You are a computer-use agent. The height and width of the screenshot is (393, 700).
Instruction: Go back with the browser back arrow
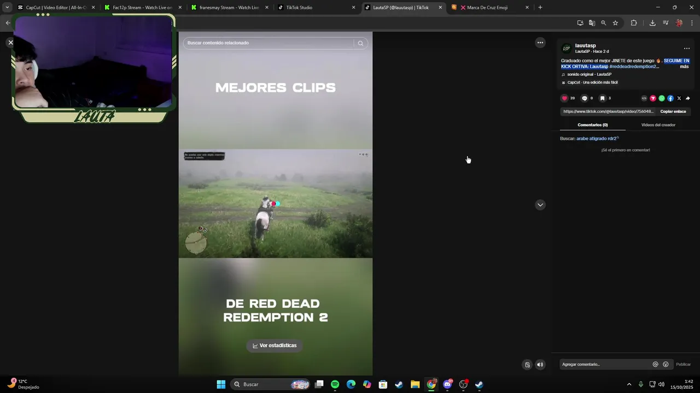[x=8, y=23]
